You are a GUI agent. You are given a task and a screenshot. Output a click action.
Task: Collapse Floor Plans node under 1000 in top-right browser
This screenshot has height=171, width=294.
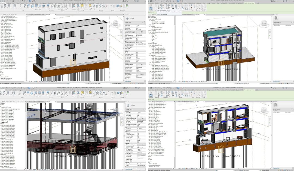[x=149, y=34]
